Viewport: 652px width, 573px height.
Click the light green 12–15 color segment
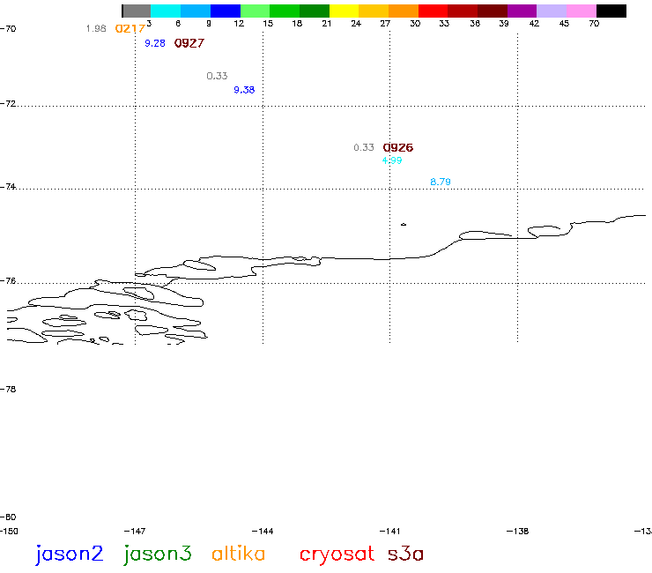click(x=255, y=11)
